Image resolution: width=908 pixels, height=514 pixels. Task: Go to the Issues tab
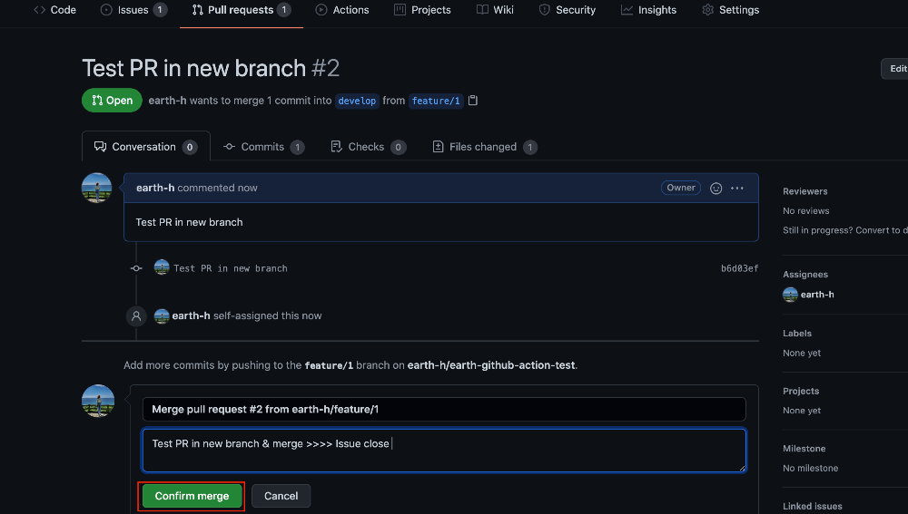click(x=133, y=10)
